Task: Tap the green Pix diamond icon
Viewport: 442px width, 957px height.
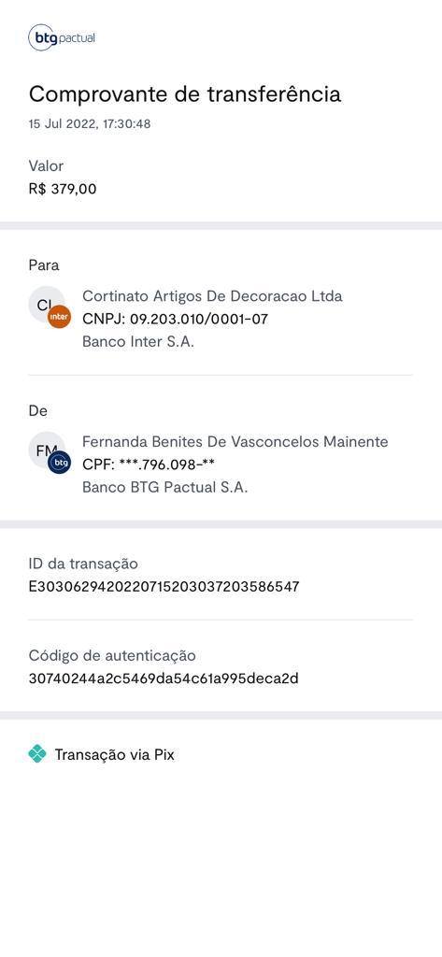Action: [x=37, y=754]
